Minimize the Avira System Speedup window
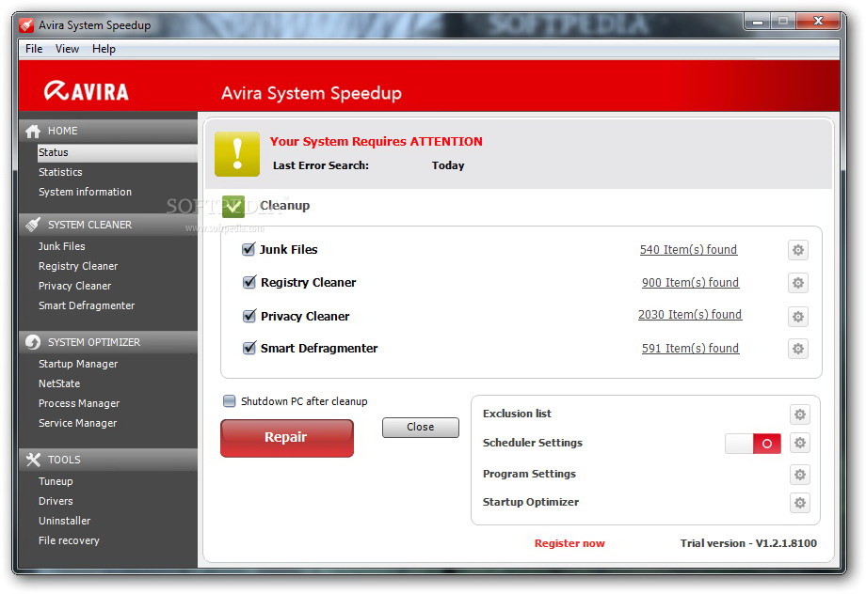 pyautogui.click(x=757, y=22)
